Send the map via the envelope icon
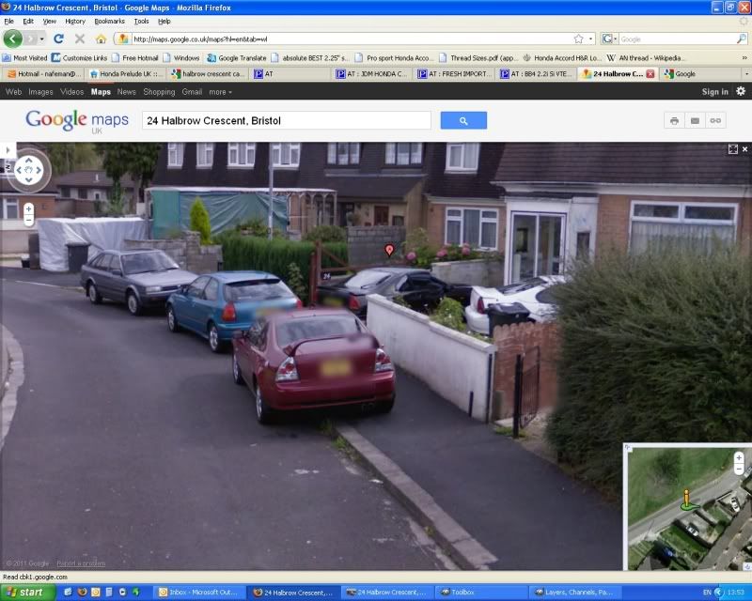The width and height of the screenshot is (752, 601). point(695,121)
